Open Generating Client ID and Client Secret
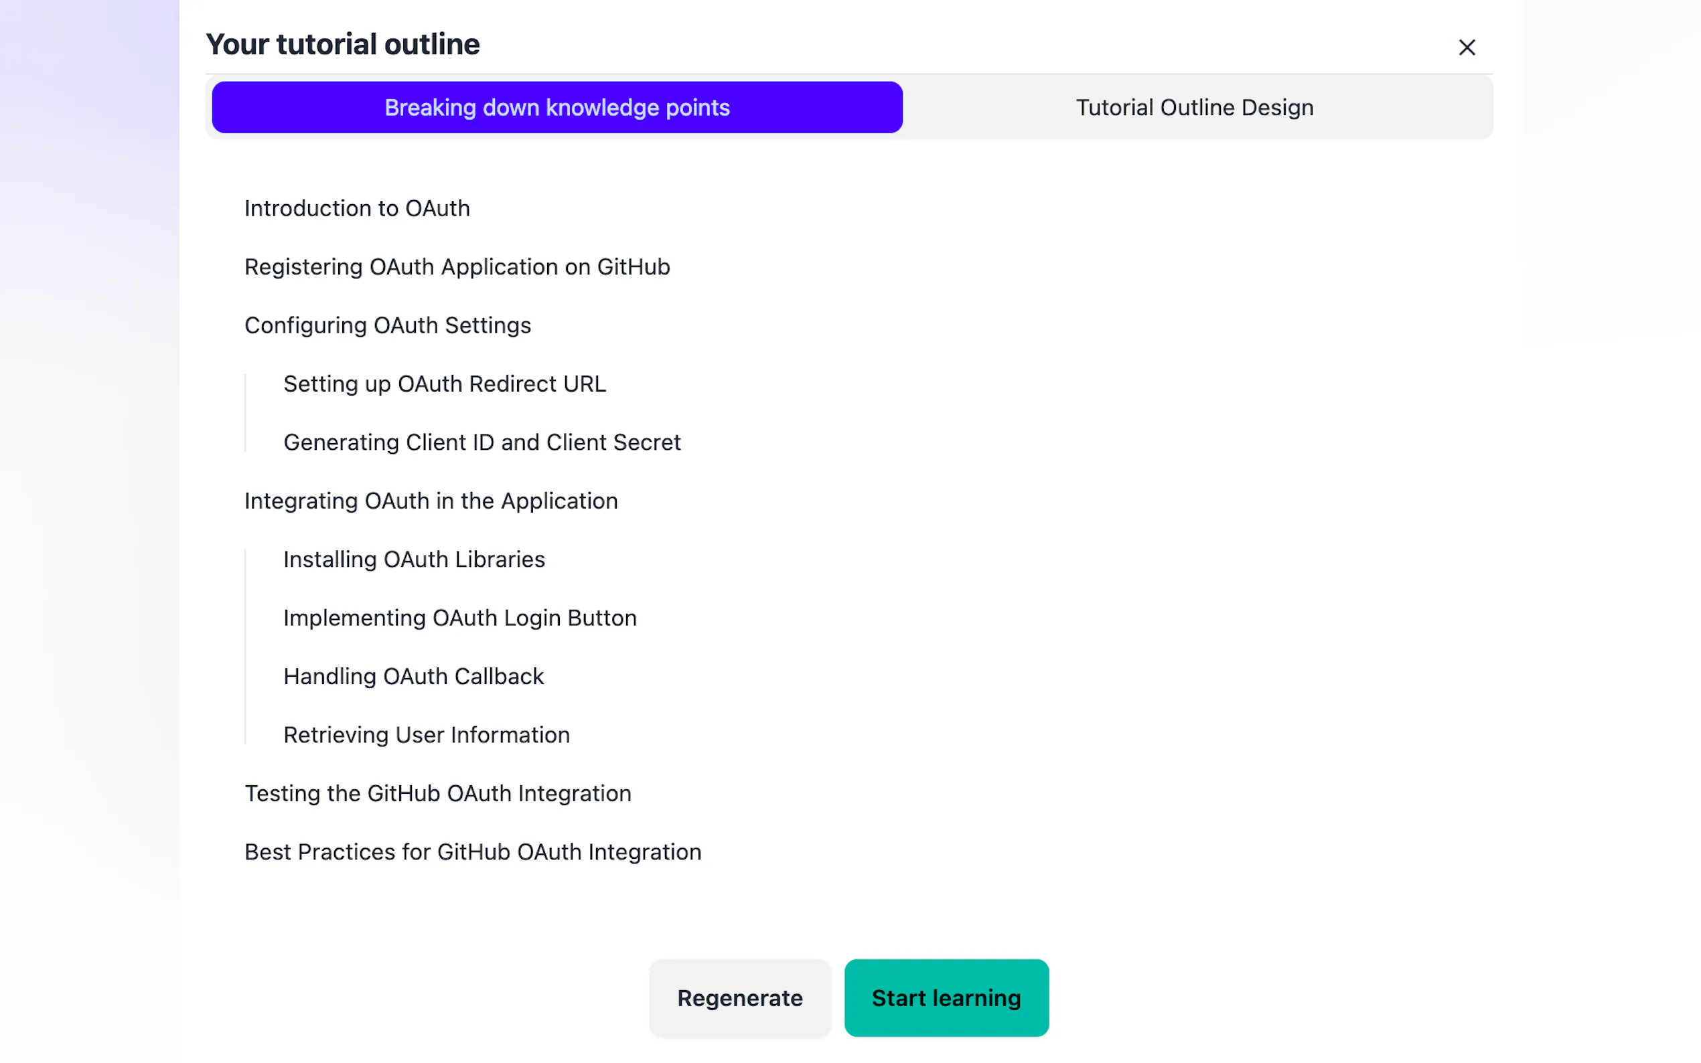 point(482,442)
